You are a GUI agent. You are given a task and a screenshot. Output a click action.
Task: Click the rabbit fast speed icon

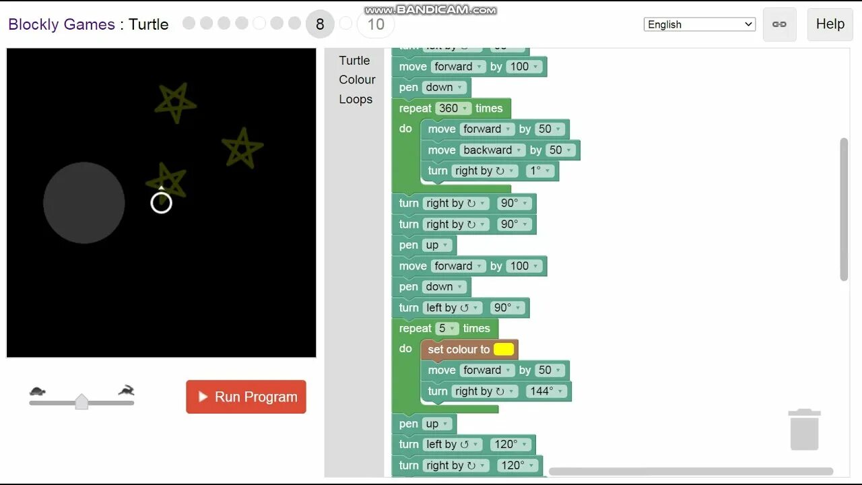[x=126, y=390]
